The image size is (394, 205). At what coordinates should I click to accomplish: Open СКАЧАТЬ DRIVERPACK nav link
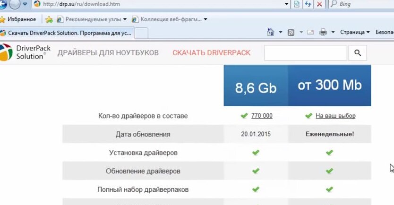coord(211,53)
